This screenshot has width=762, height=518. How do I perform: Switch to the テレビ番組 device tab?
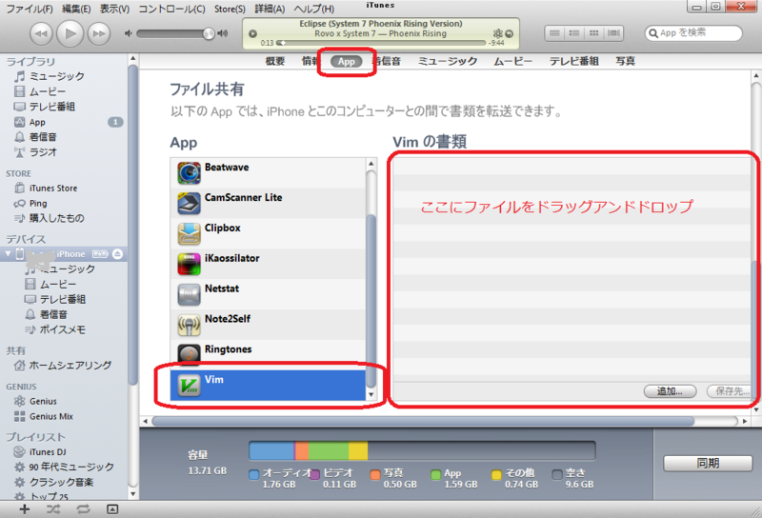pyautogui.click(x=574, y=61)
